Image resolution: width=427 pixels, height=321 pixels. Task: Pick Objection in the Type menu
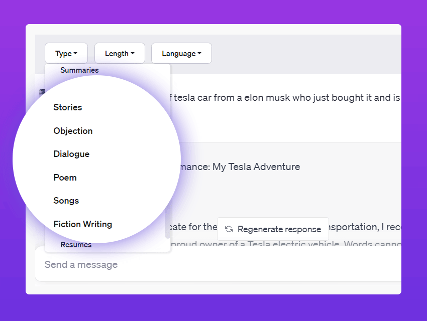[x=73, y=131]
